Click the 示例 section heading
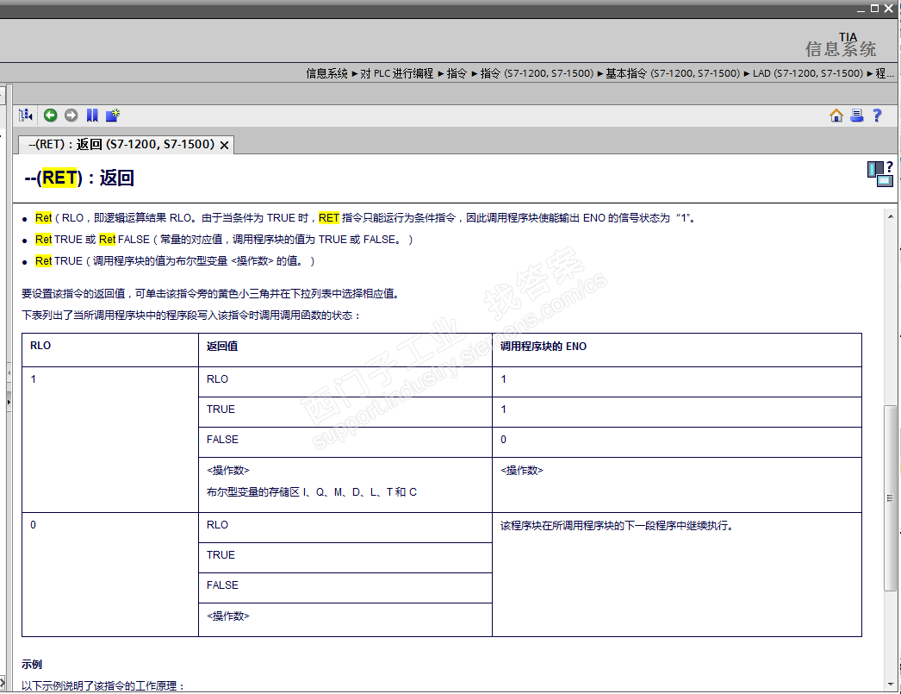Viewport: 901px width, 694px height. (32, 665)
